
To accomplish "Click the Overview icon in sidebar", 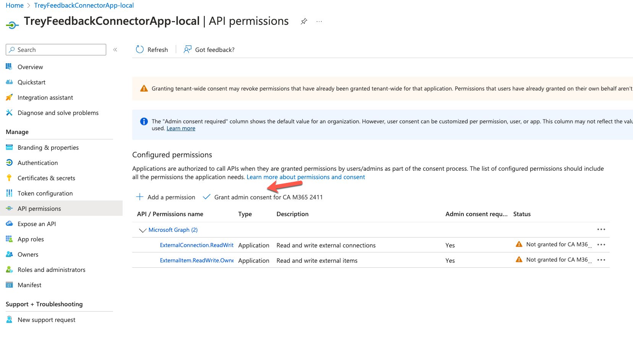I will 9,67.
